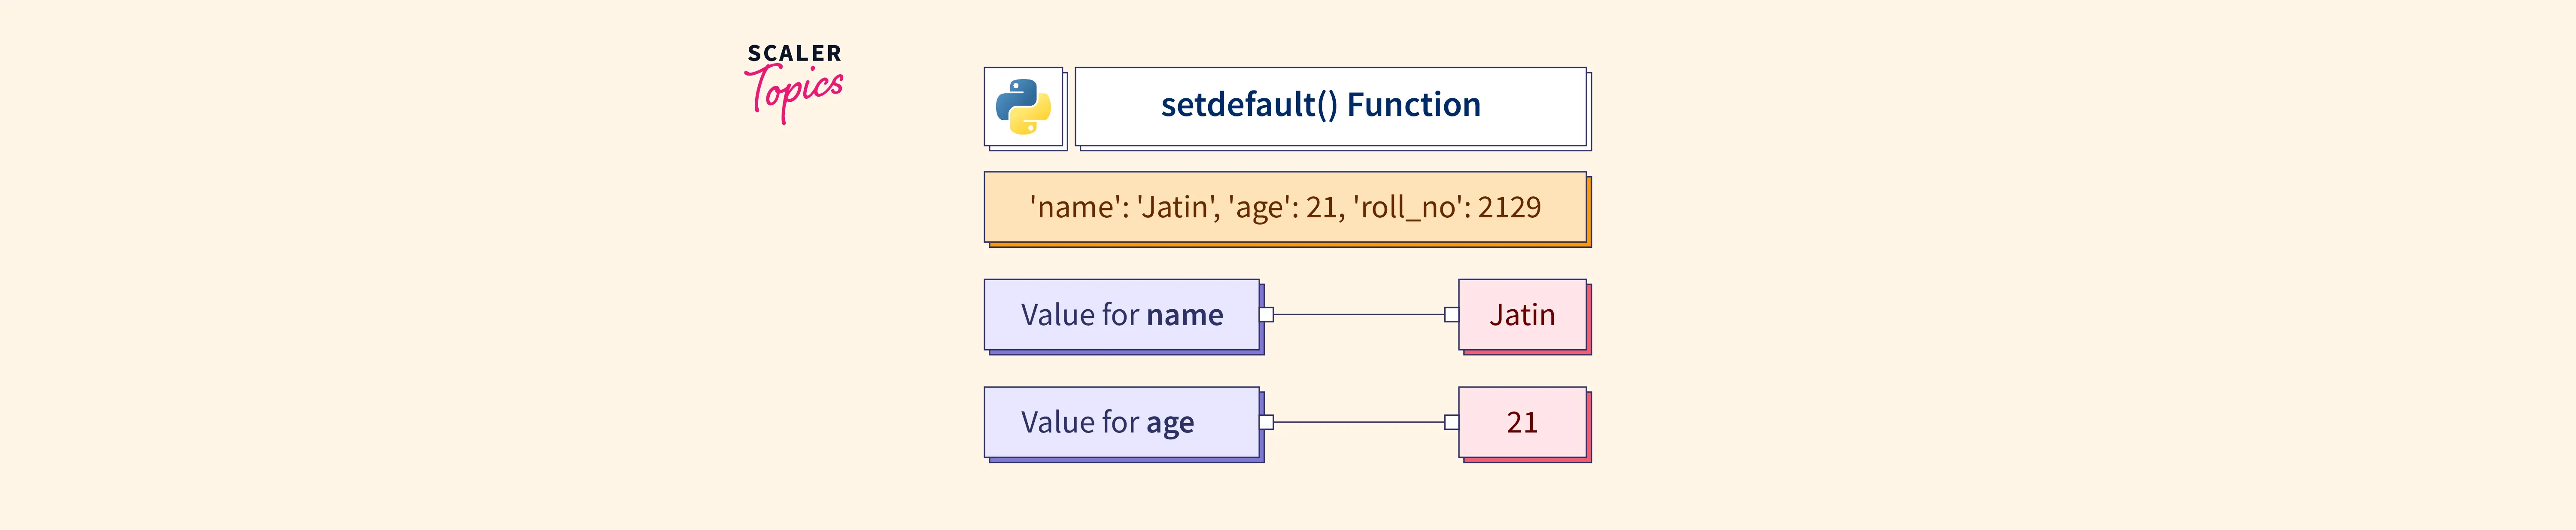The image size is (2576, 530).
Task: Click the connector square beside Value for age
Action: (1266, 422)
